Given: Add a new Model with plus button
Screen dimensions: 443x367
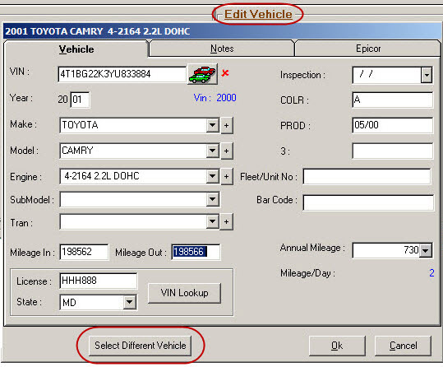Looking at the screenshot, I should 227,151.
